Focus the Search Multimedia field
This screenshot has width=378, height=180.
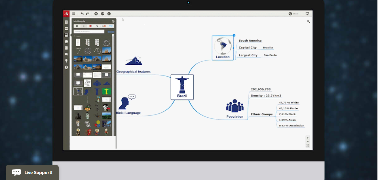click(89, 31)
